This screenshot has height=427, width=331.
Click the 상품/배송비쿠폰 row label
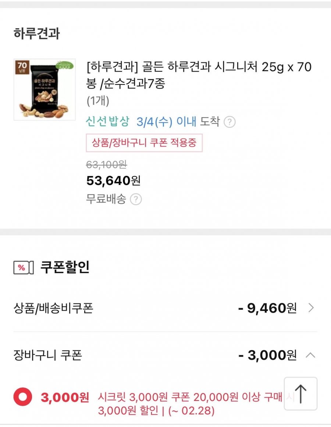(53, 308)
